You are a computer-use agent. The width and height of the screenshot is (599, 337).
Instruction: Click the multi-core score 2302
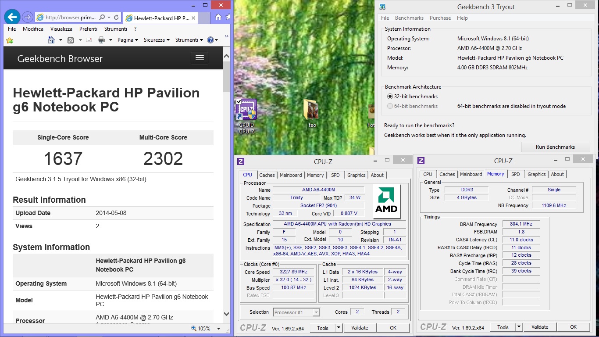point(163,158)
